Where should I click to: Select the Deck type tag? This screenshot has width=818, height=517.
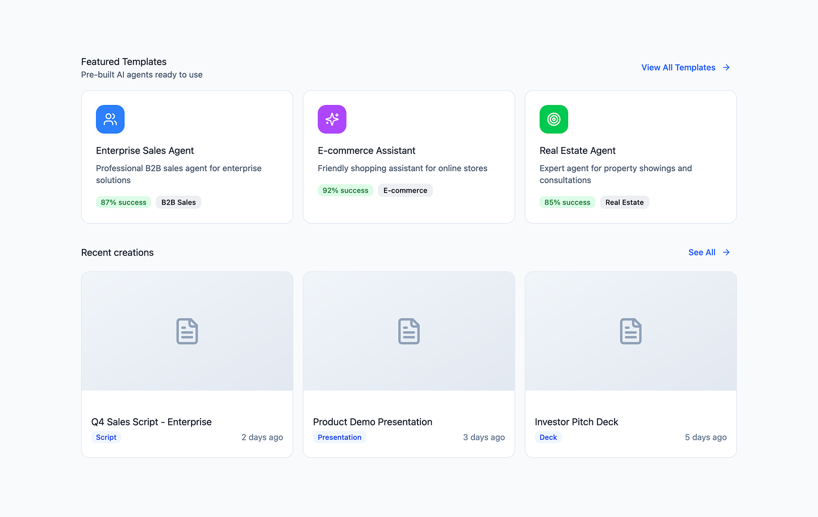(x=548, y=437)
